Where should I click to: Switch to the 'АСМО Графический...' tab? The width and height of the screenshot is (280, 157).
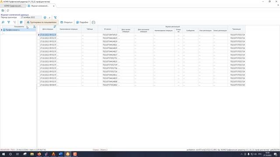(x=13, y=6)
